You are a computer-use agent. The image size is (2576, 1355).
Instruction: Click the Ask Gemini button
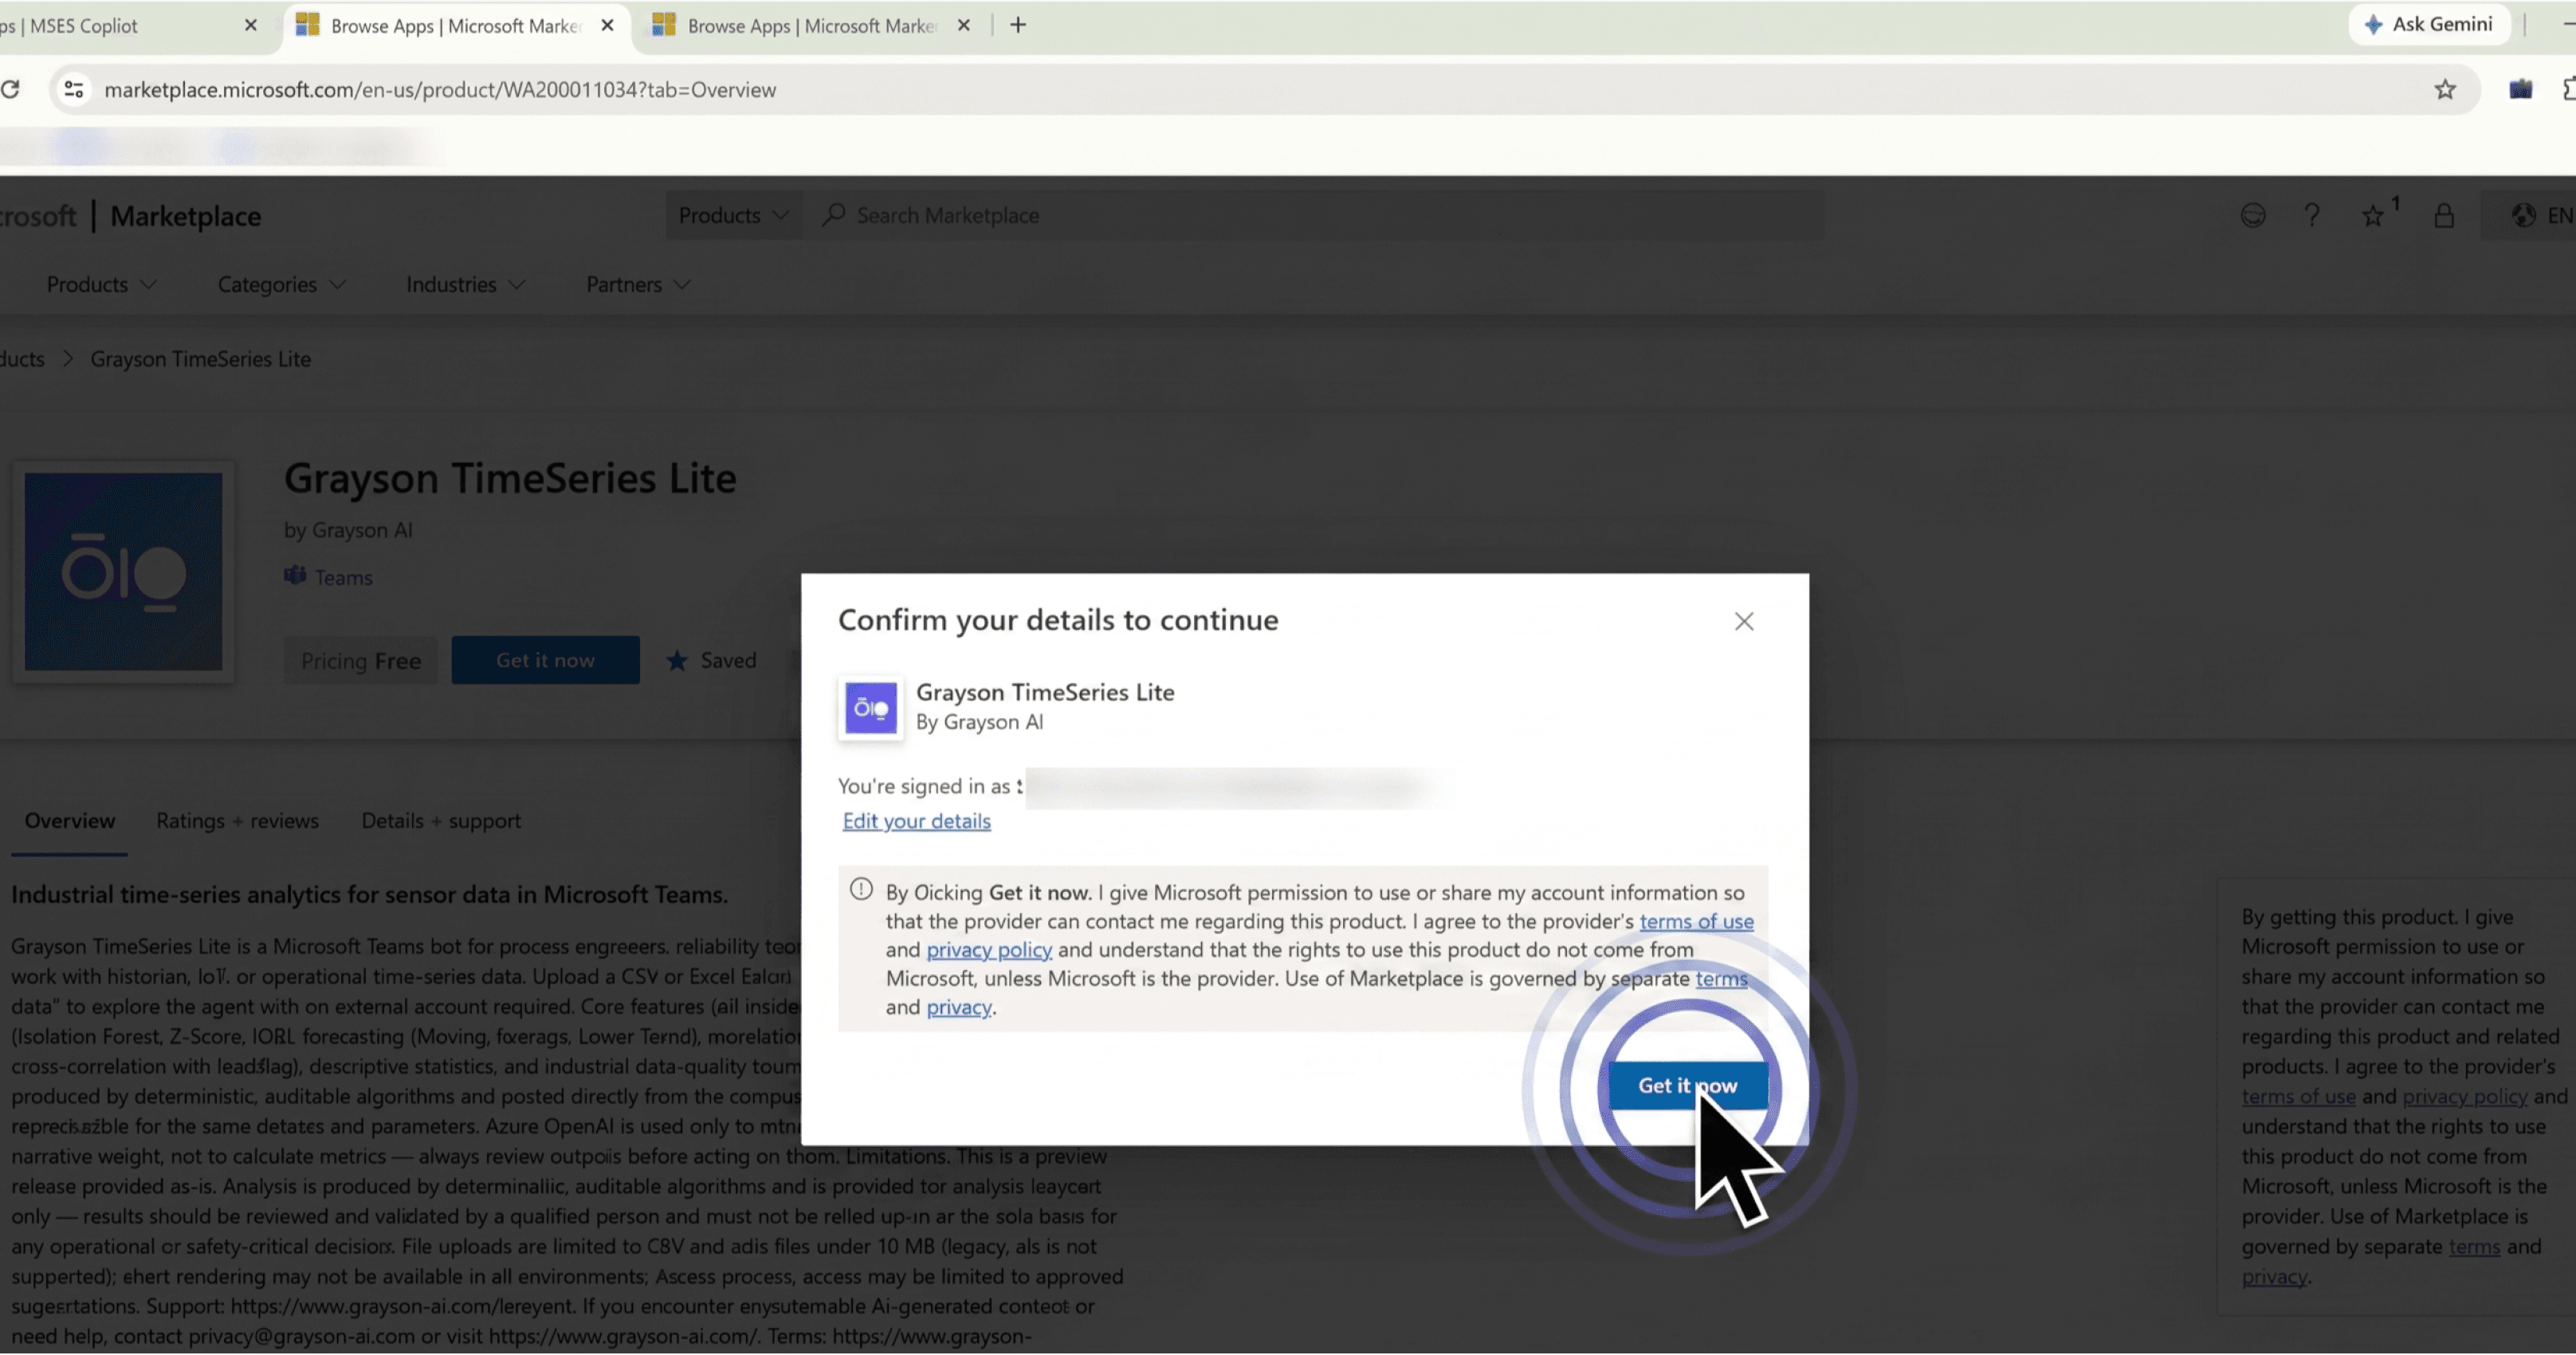[x=2429, y=24]
